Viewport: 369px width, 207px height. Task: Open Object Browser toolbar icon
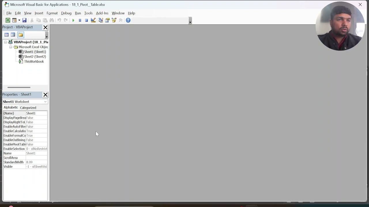click(114, 20)
